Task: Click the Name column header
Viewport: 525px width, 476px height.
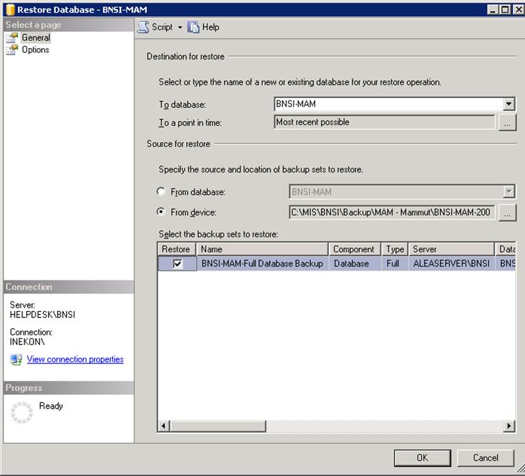Action: 263,249
